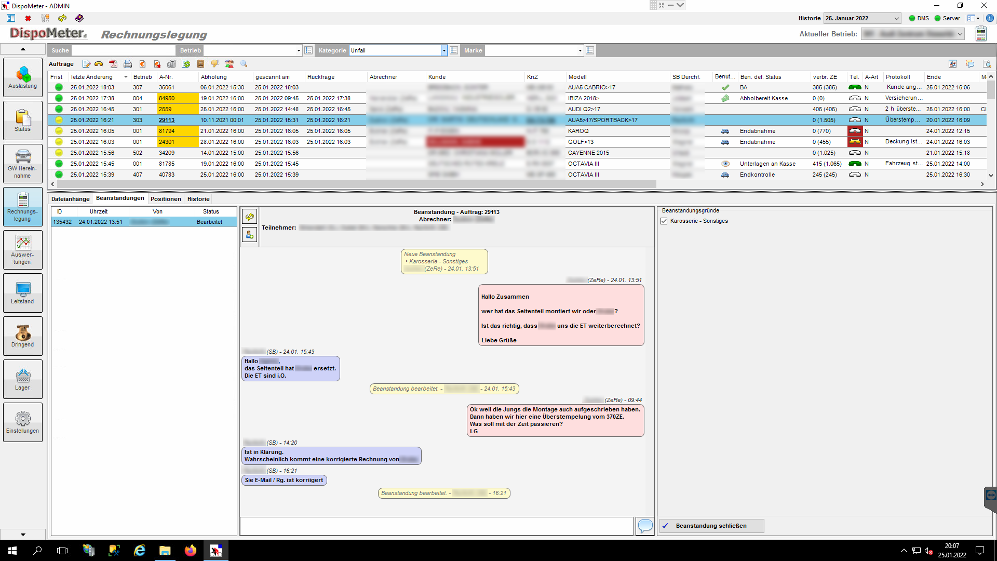Click the printer icon in Aufträge toolbar
This screenshot has height=561, width=997.
pyautogui.click(x=128, y=64)
